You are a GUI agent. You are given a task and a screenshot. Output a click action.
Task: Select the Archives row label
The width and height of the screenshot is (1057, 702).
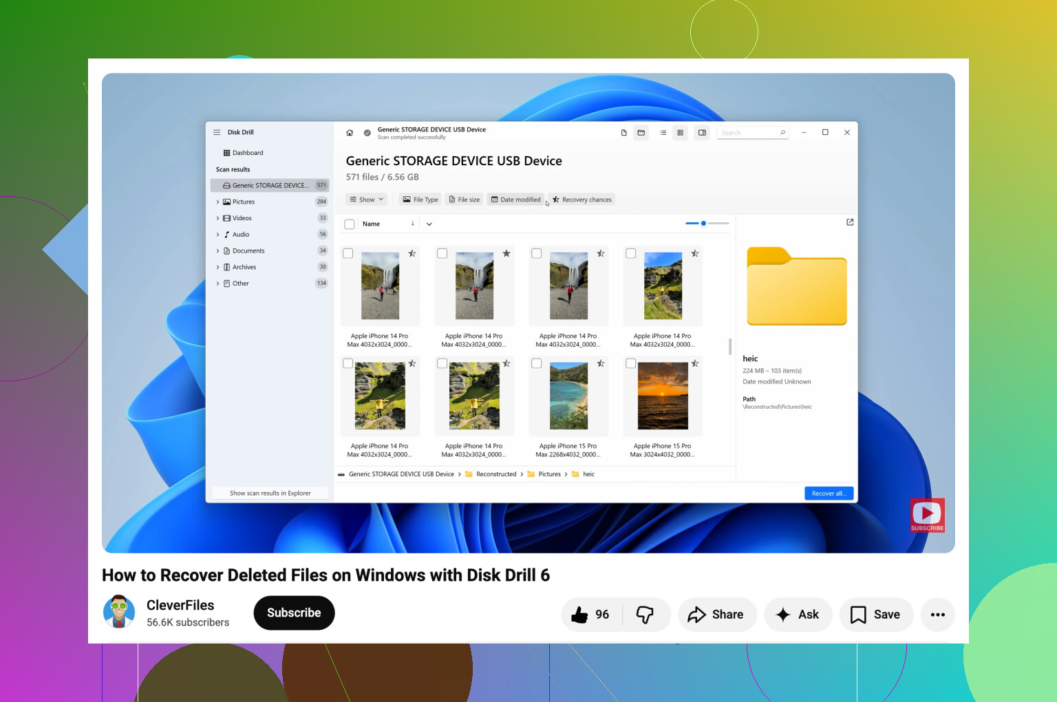[244, 267]
